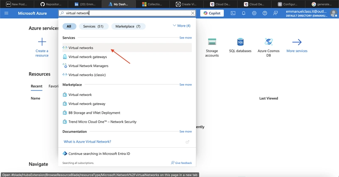339x177 pixels.
Task: Click the Virtual networks (classic) icon
Action: (65, 75)
